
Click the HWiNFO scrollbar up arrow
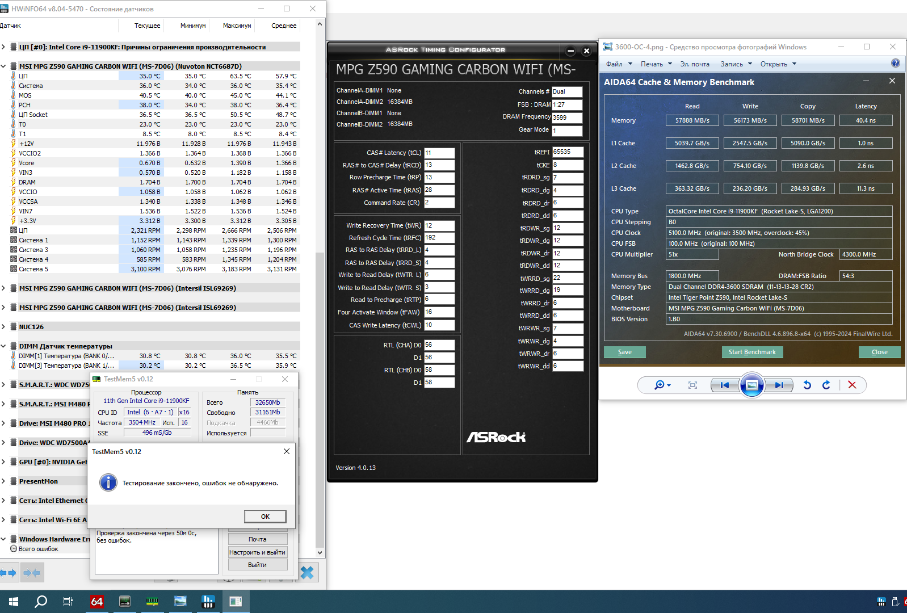point(320,24)
